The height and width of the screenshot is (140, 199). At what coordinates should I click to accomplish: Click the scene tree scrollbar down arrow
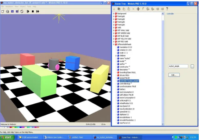[x=163, y=124]
